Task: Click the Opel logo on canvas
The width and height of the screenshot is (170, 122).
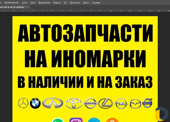Action: (x=121, y=103)
